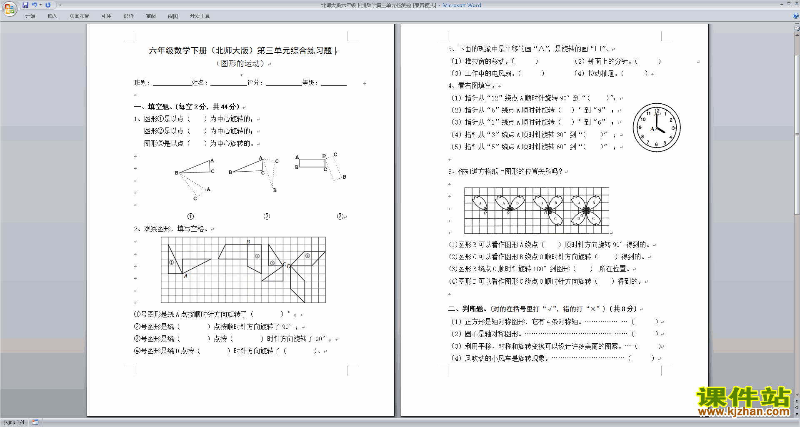800x427 pixels.
Task: Select the triangle rotation figure ②
Action: [254, 174]
